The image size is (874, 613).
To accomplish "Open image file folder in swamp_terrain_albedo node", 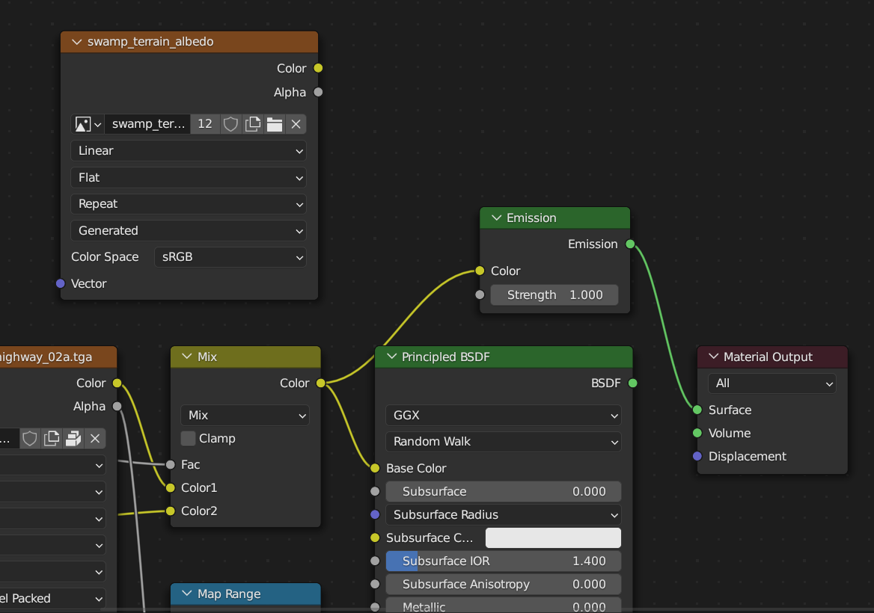I will click(x=274, y=124).
